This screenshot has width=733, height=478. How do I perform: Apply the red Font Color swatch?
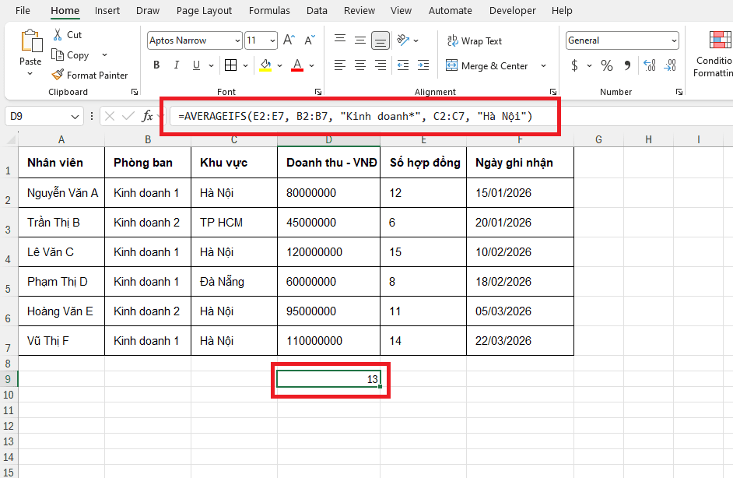[297, 65]
